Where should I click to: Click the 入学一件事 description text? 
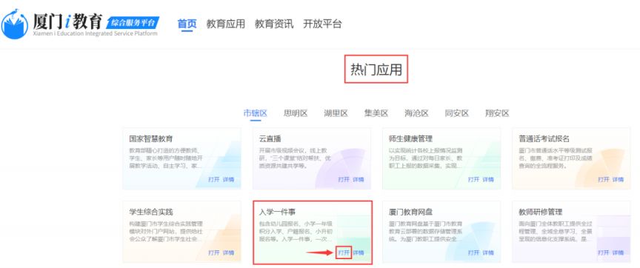[296, 231]
